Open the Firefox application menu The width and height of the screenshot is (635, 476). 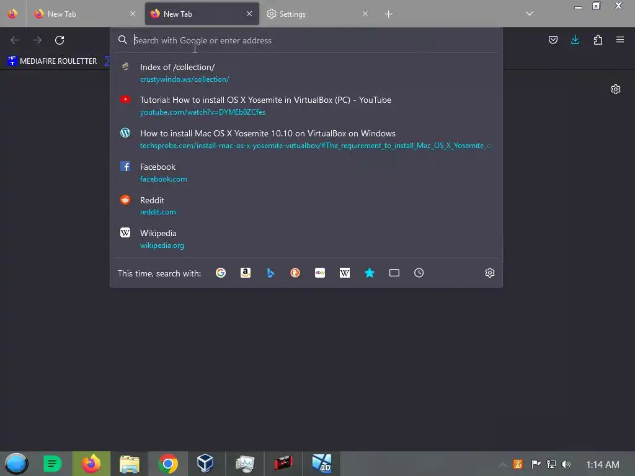[620, 40]
